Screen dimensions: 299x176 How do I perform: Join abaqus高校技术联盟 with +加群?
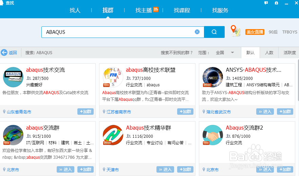coord(185,111)
